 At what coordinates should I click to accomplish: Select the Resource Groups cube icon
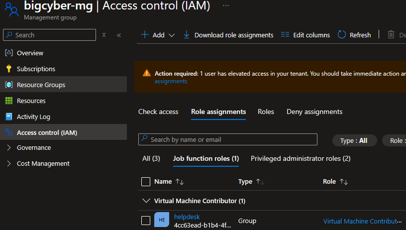point(8,85)
